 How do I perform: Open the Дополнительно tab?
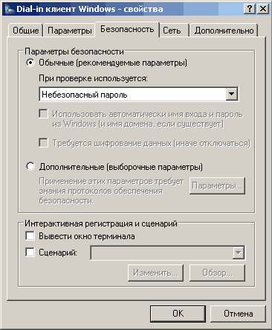224,31
